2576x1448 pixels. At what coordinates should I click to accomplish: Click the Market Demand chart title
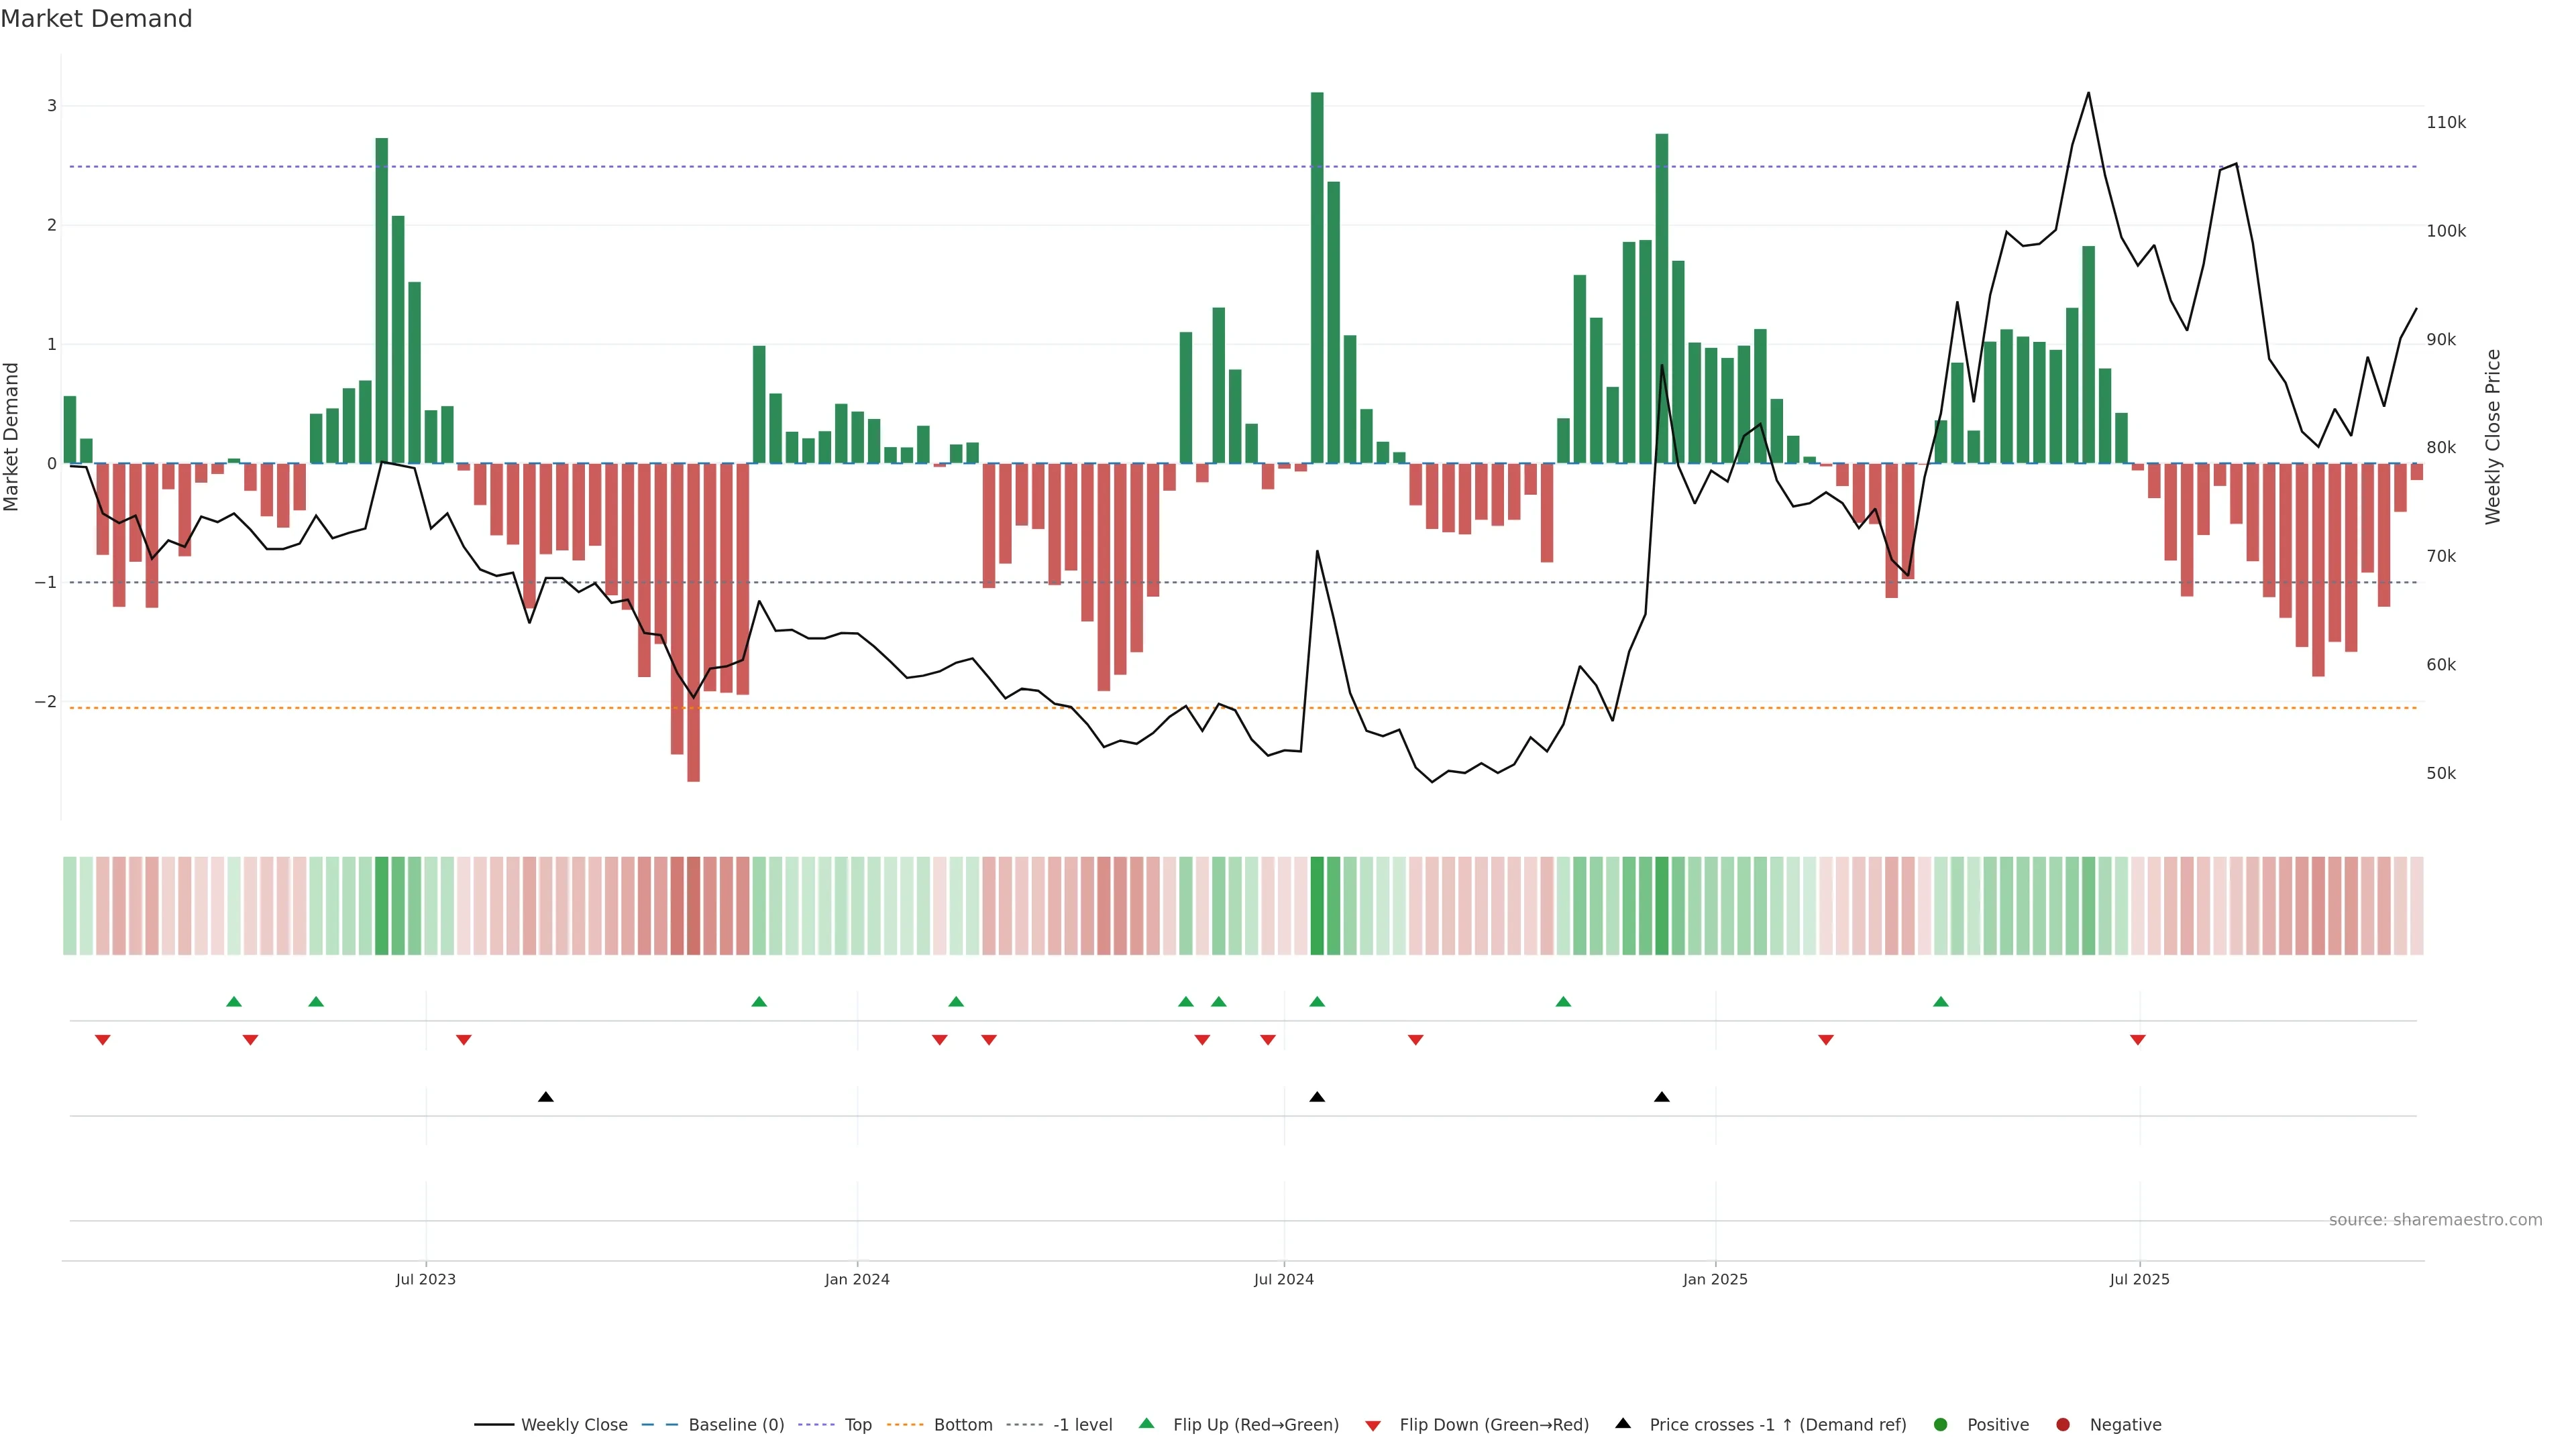[x=96, y=19]
